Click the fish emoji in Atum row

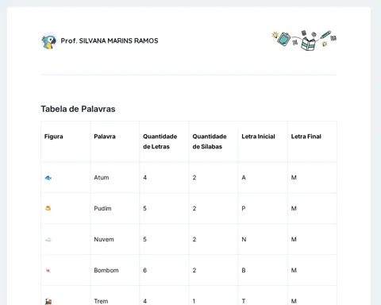[x=48, y=178]
